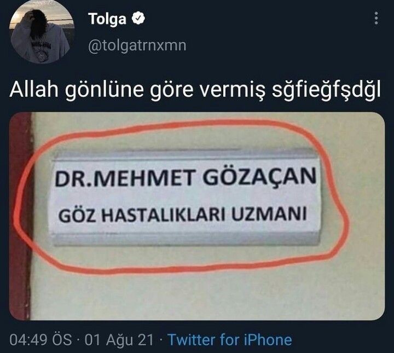Open Tolga's round profile avatar

[x=42, y=31]
